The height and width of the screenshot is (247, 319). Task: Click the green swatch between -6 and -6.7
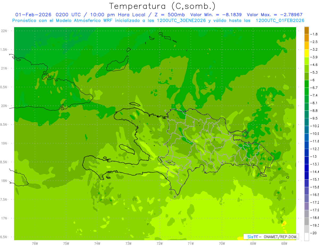tap(307, 84)
